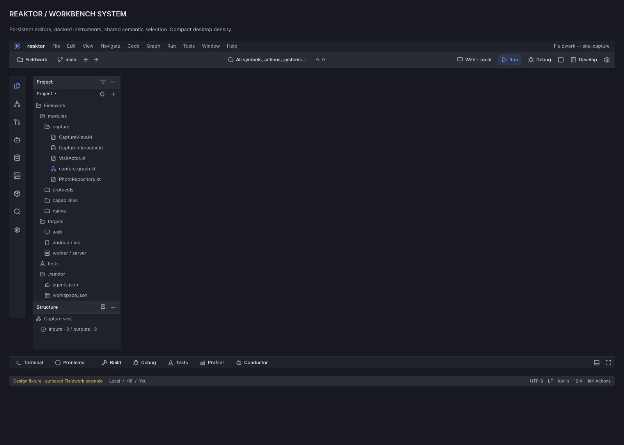The image size is (624, 445).
Task: Pin the Structure panel
Action: (103, 307)
